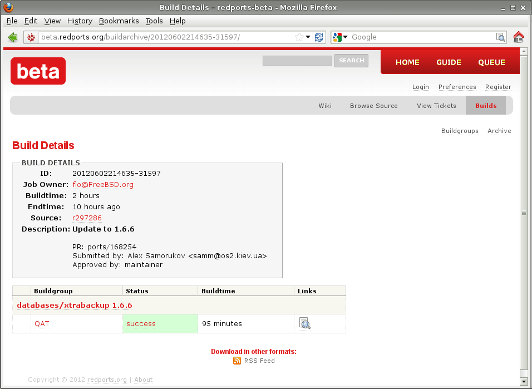Open build log magnifier icon in Links column

pos(304,323)
